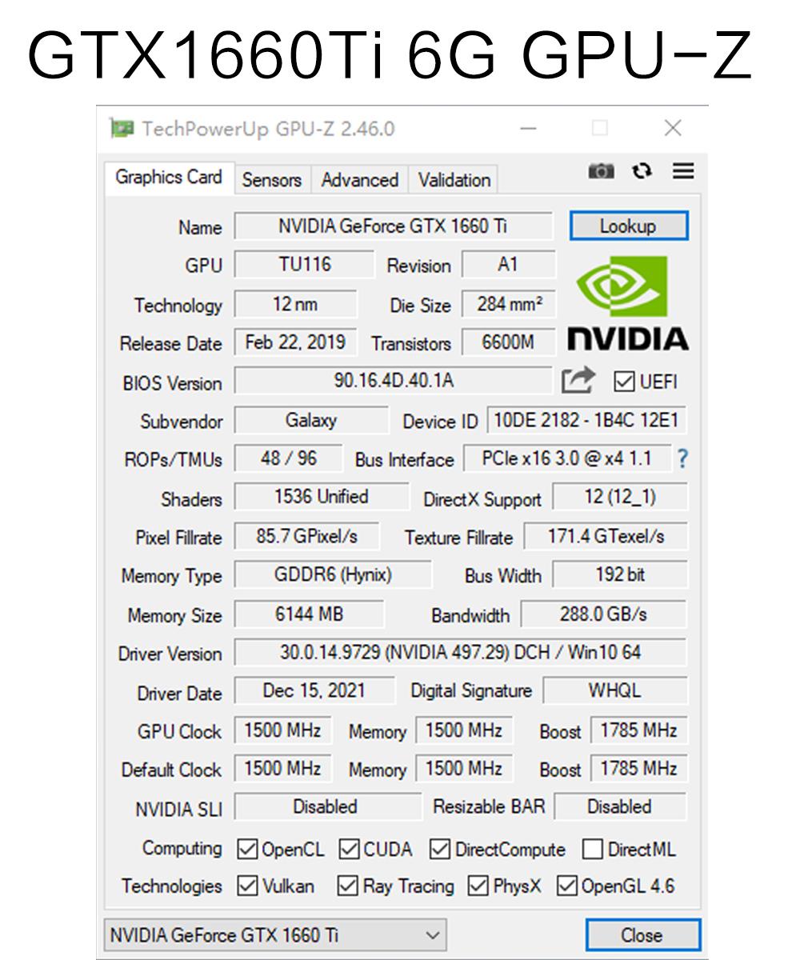Image resolution: width=800 pixels, height=960 pixels.
Task: Switch to the Sensors tab
Action: [272, 180]
